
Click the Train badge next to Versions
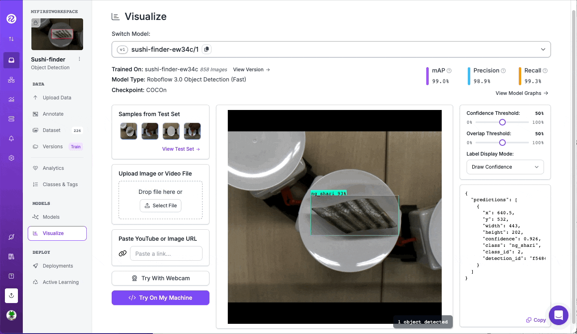point(76,147)
